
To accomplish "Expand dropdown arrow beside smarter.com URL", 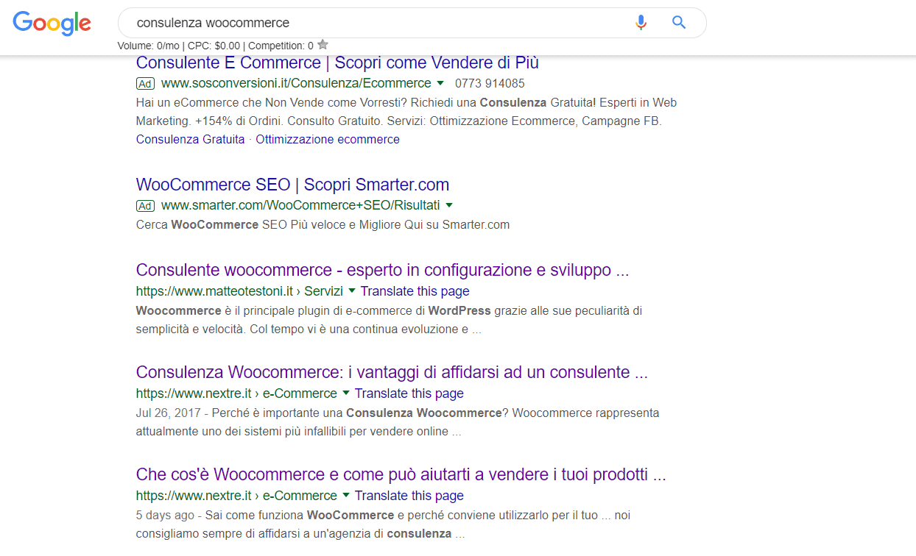I will [x=449, y=205].
